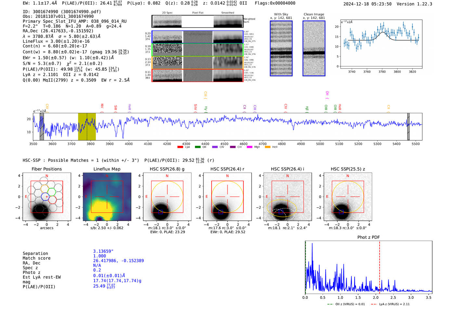Click the Gaussian line-fit plot near 3780
The height and width of the screenshot is (309, 455).
point(381,44)
